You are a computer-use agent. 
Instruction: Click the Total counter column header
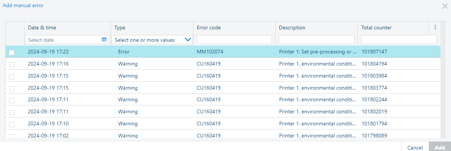376,27
